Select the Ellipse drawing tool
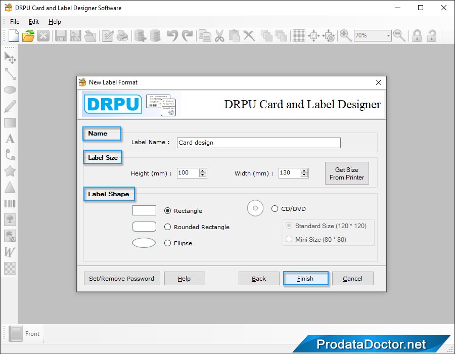455x354 pixels. click(x=10, y=90)
